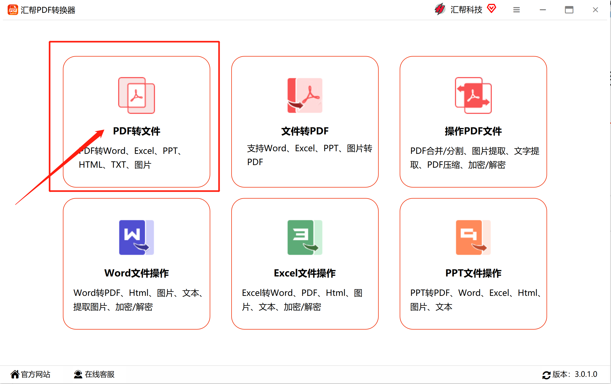This screenshot has width=611, height=384.
Task: Click the 汇帮科技 brand label
Action: tap(466, 10)
